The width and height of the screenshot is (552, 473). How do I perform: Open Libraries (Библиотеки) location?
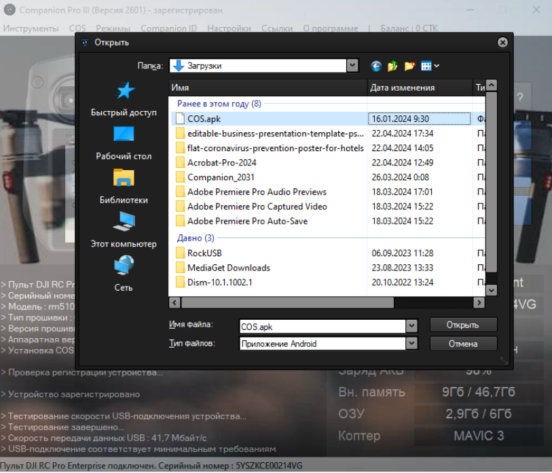[124, 178]
